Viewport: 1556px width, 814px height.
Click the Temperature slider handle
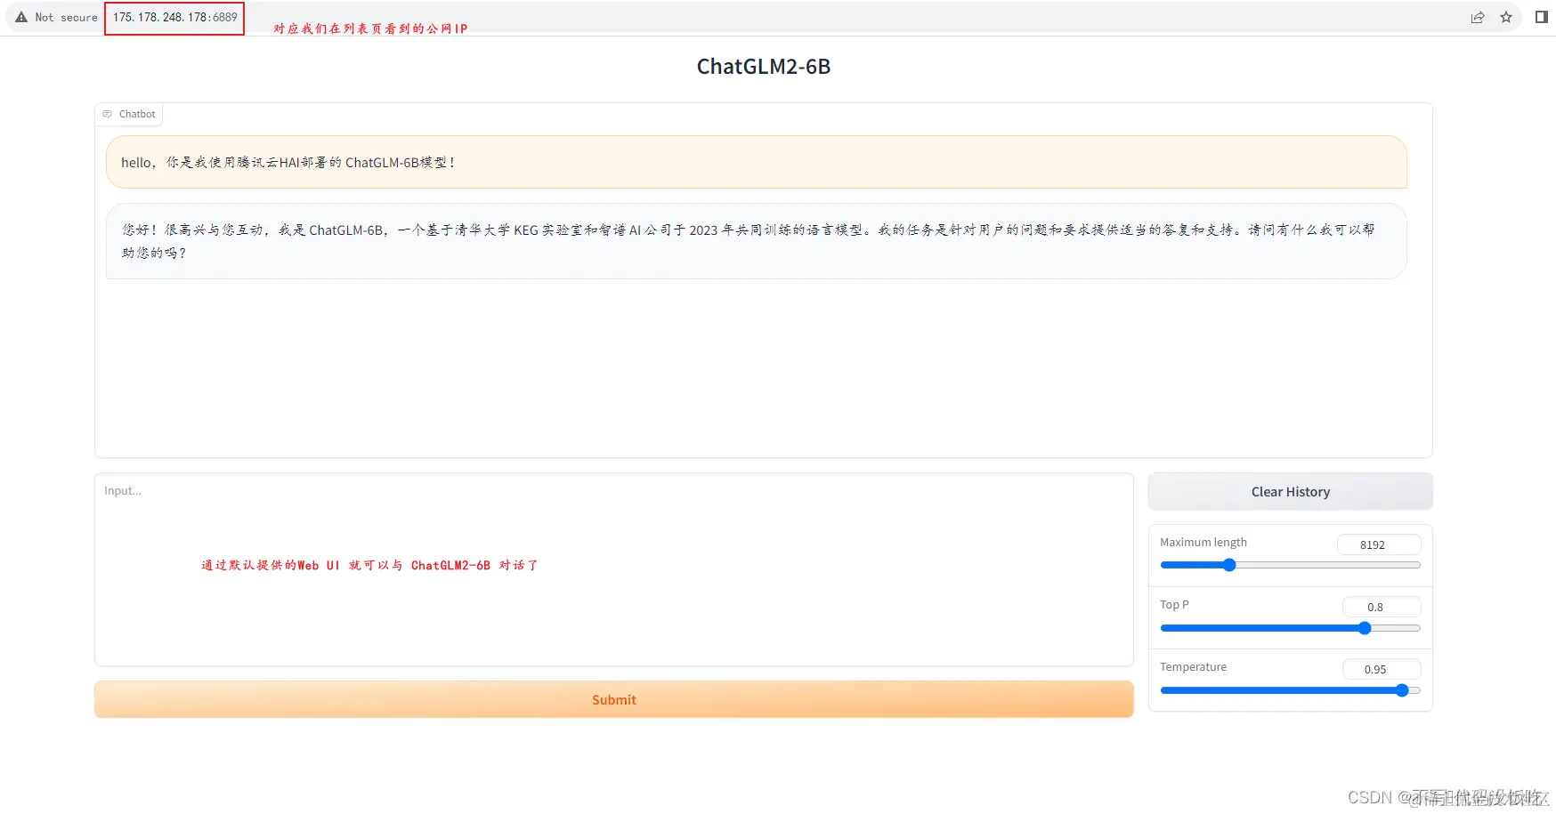[x=1402, y=690]
